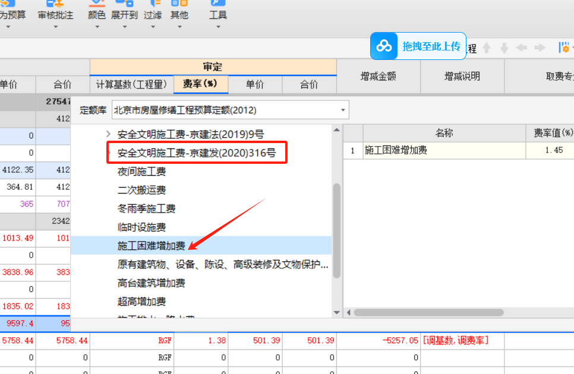
Task: Click the 费率值(%) column header
Action: [x=550, y=133]
